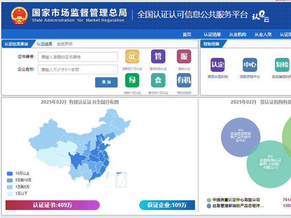Click the national emblem logo

tap(19, 16)
